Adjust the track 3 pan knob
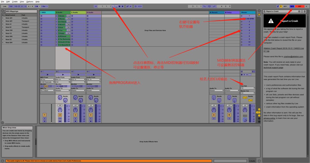 [75, 110]
